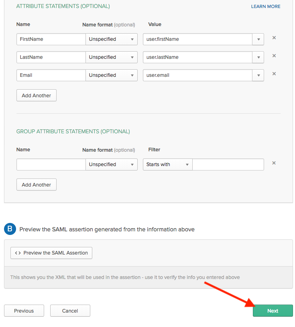Open the blue B step badge
This screenshot has height=327, width=295.
click(x=10, y=229)
